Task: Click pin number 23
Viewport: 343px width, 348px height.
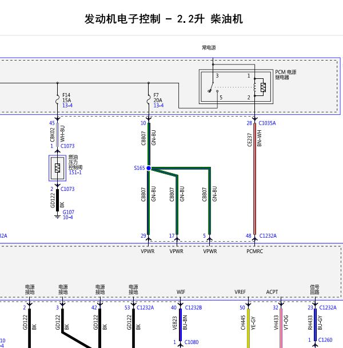Action: pos(310,307)
